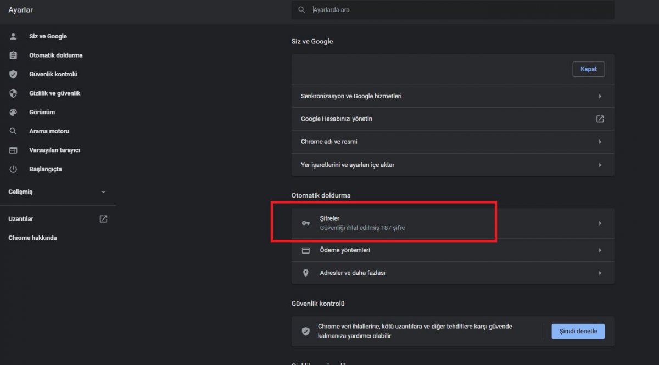Open Chrome hakkında in the sidebar
659x365 pixels.
[32, 238]
